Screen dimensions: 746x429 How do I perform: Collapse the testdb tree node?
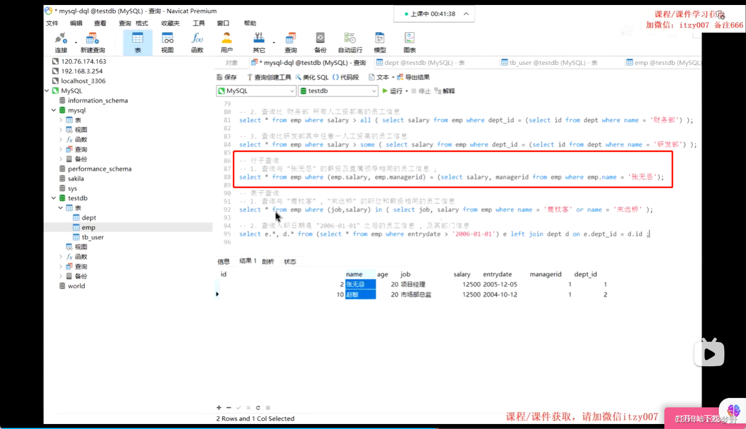click(54, 198)
